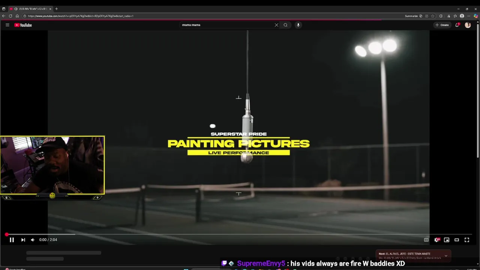This screenshot has width=480, height=270.
Task: Submit search with the magnifying glass icon
Action: pyautogui.click(x=285, y=25)
